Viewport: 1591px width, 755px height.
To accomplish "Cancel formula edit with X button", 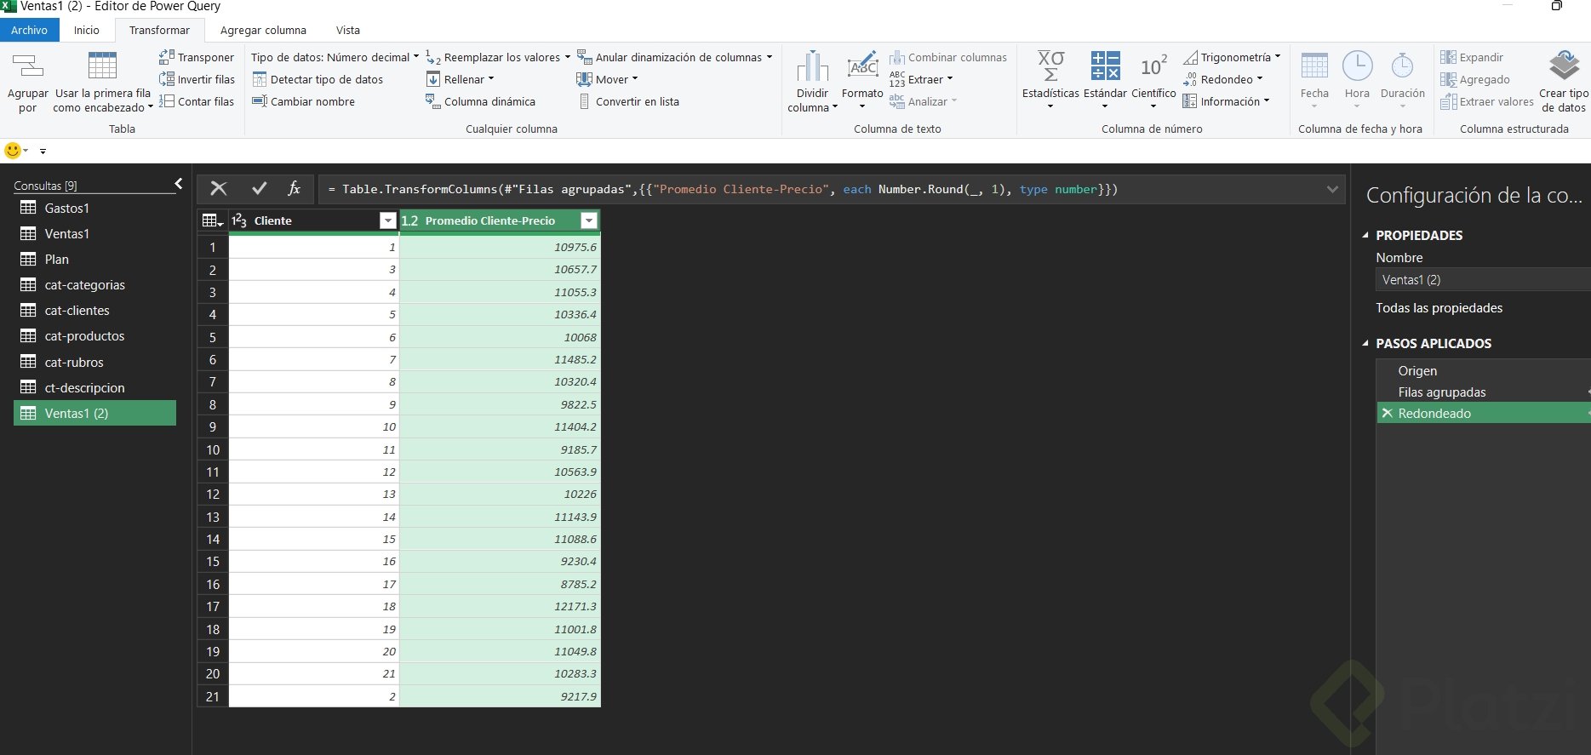I will [219, 189].
